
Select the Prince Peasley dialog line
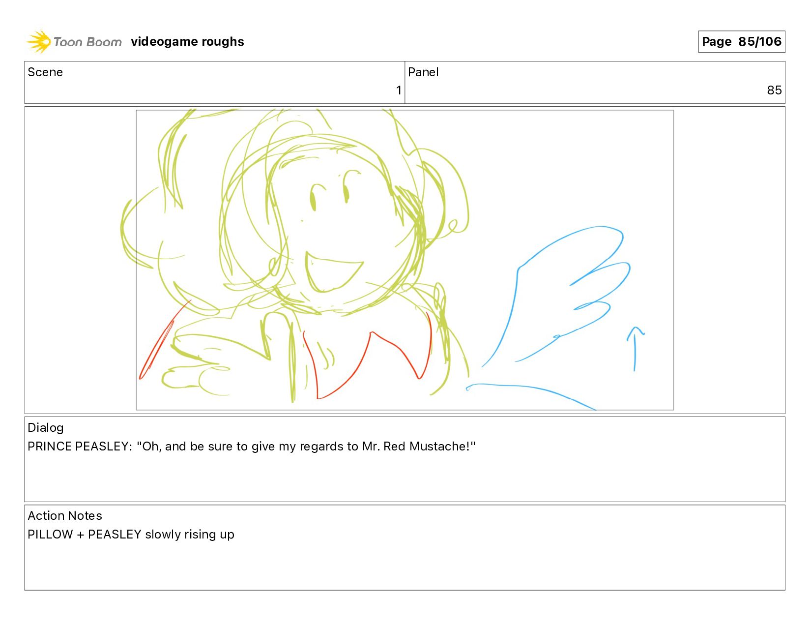click(x=252, y=447)
